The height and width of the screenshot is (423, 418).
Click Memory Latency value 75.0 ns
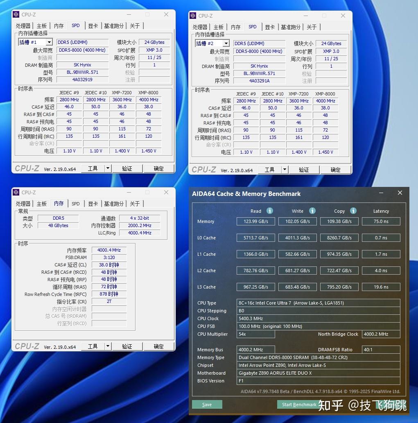[x=381, y=221]
